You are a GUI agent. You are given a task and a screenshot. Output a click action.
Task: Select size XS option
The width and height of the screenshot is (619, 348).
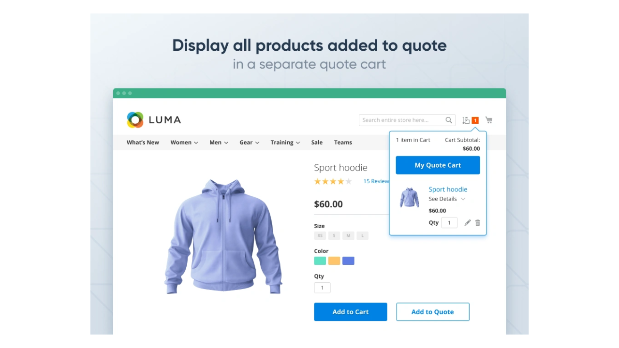[320, 236]
